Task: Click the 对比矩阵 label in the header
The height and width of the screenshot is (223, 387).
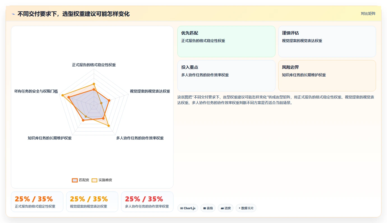Action: tap(368, 13)
